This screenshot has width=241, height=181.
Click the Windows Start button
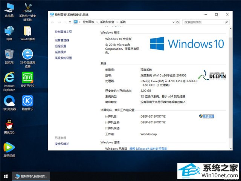pyautogui.click(x=6, y=176)
